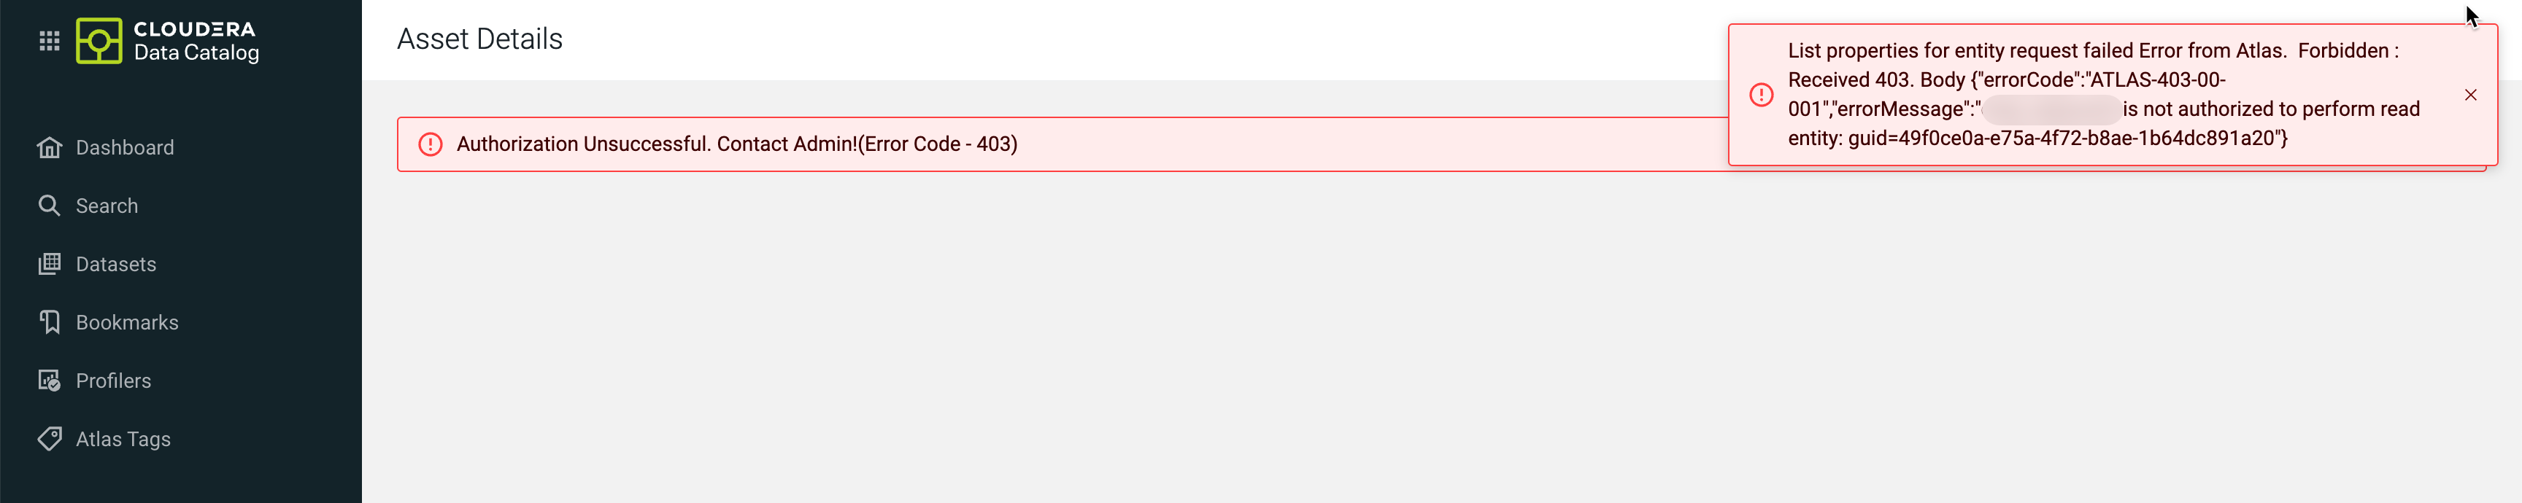Navigate to Bookmarks
2522x503 pixels.
pyautogui.click(x=127, y=322)
